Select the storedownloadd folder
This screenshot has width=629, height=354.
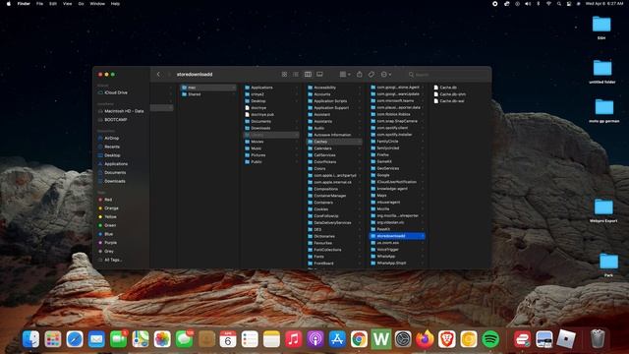coord(397,236)
